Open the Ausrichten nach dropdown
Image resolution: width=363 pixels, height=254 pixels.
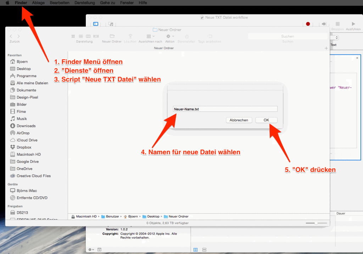click(150, 36)
